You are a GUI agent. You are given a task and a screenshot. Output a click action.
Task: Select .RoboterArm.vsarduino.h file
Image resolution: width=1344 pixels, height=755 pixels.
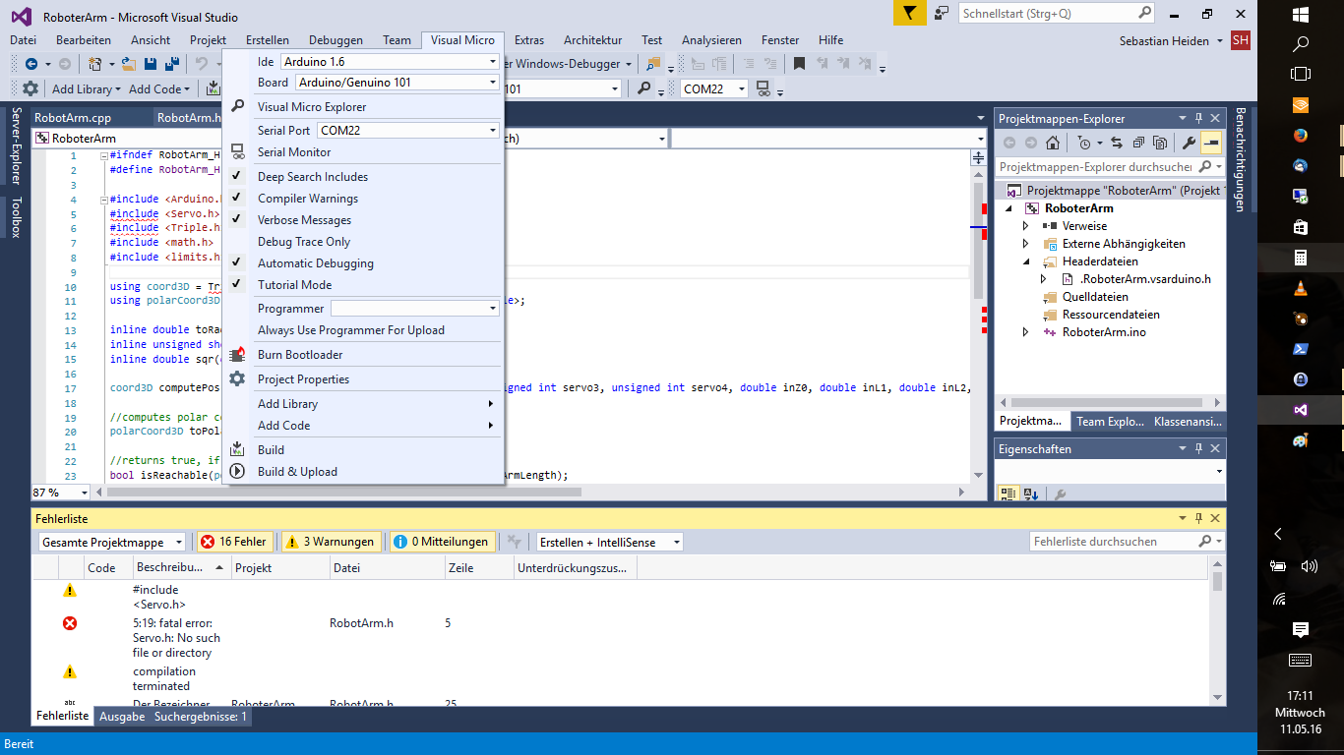[1145, 279]
